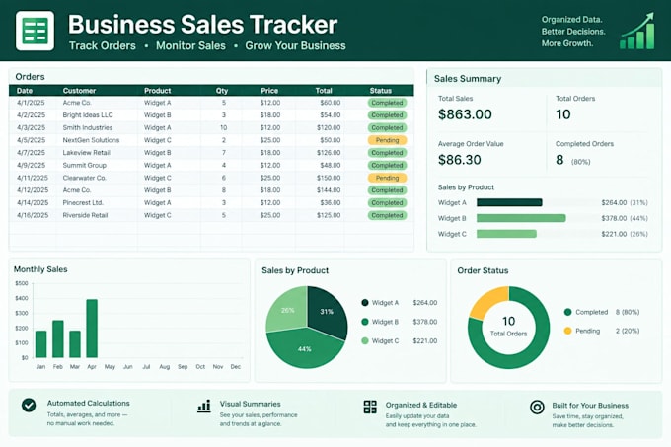The image size is (671, 447).
Task: Select the Total Sales $863.00 value
Action: (x=465, y=114)
